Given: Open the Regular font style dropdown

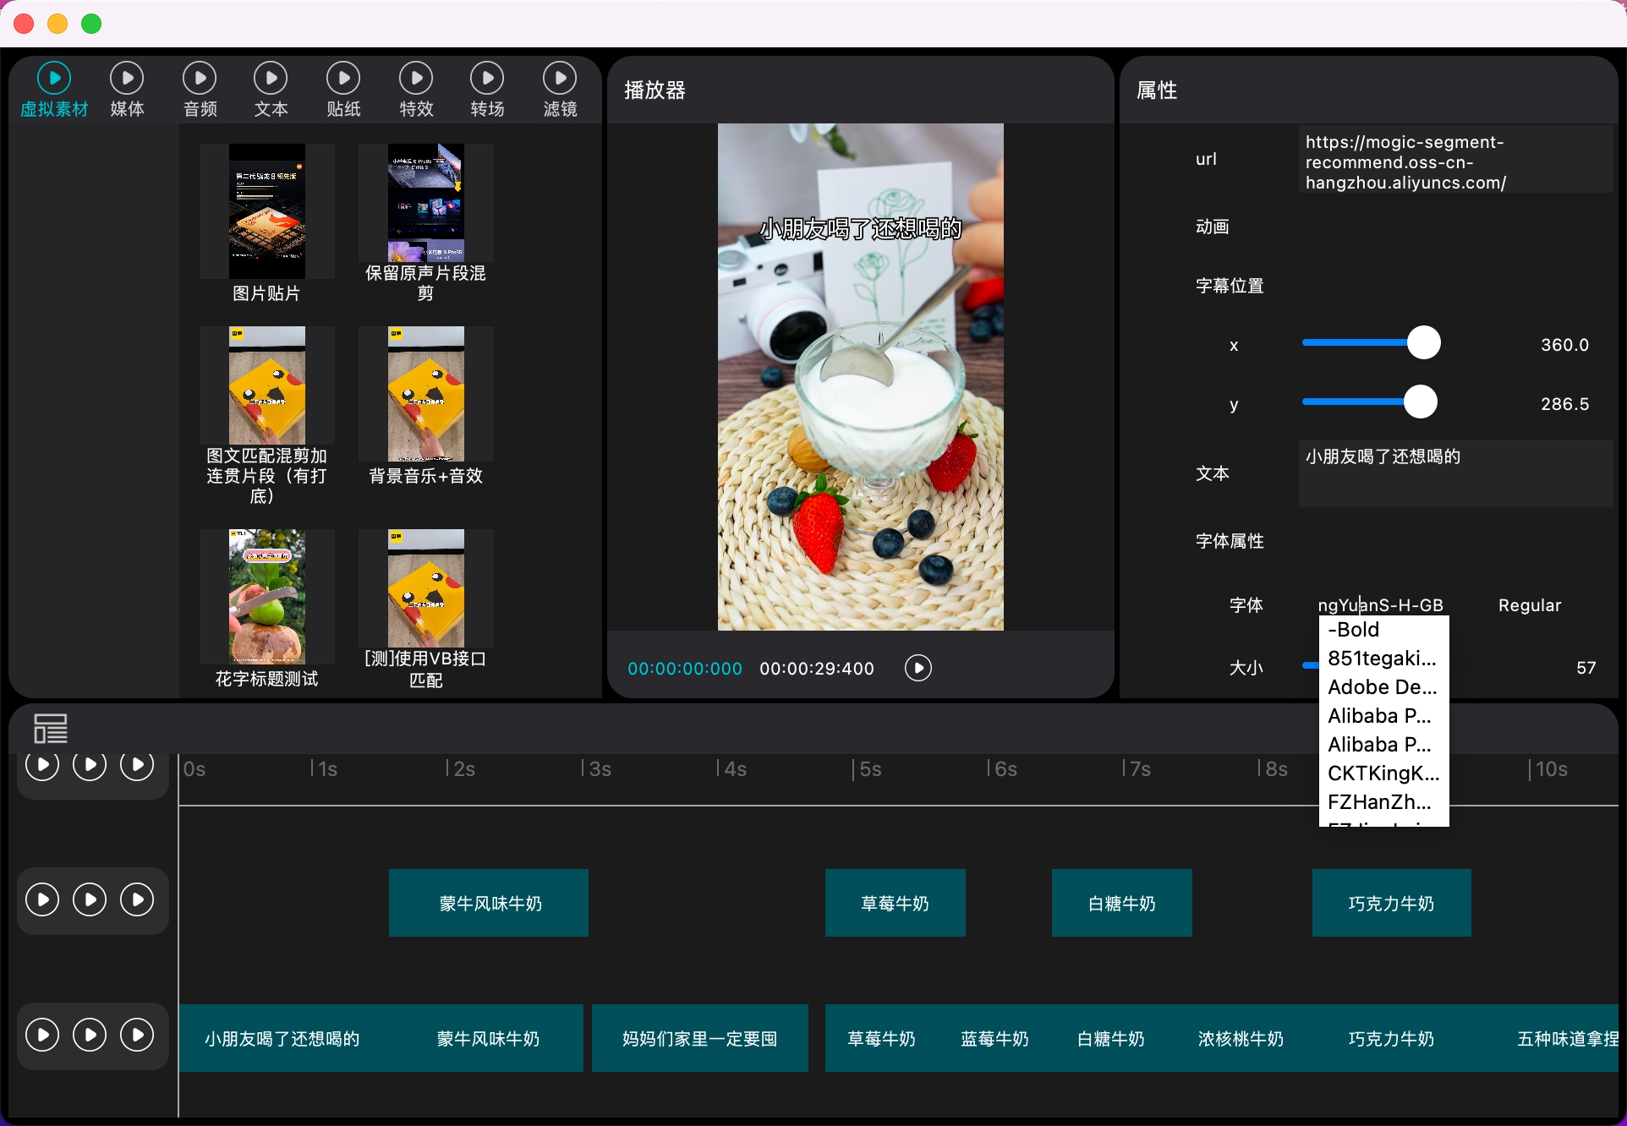Looking at the screenshot, I should [x=1529, y=605].
